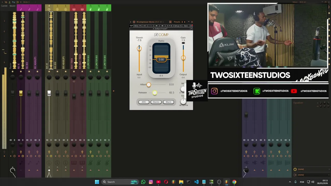
Task: Open the Skins dropdown in RCompressor
Action: click(x=137, y=26)
